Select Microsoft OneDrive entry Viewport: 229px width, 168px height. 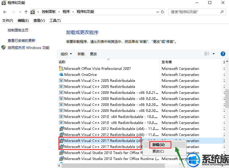click(81, 74)
